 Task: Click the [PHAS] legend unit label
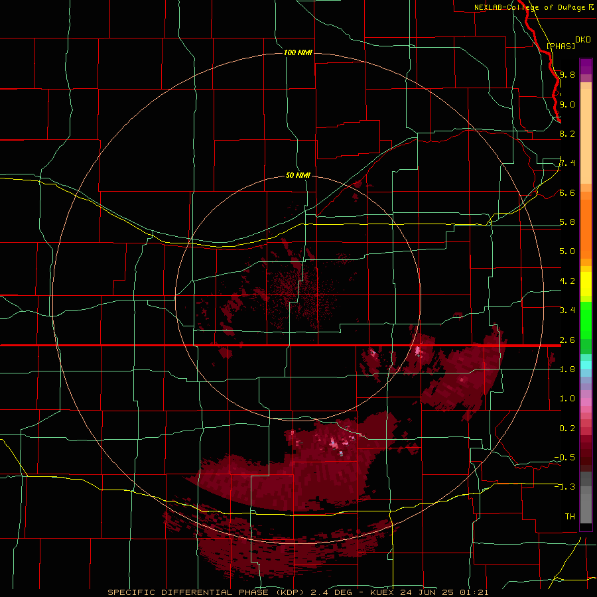[x=561, y=46]
